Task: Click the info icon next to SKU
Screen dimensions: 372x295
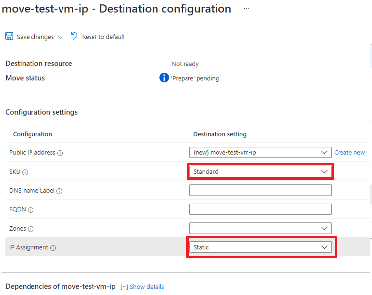Action: tap(25, 172)
